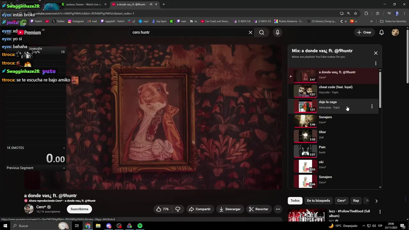Screen dimensions: 409x230
Task: Open Cero* channel avatar below video
Action: click(x=29, y=209)
